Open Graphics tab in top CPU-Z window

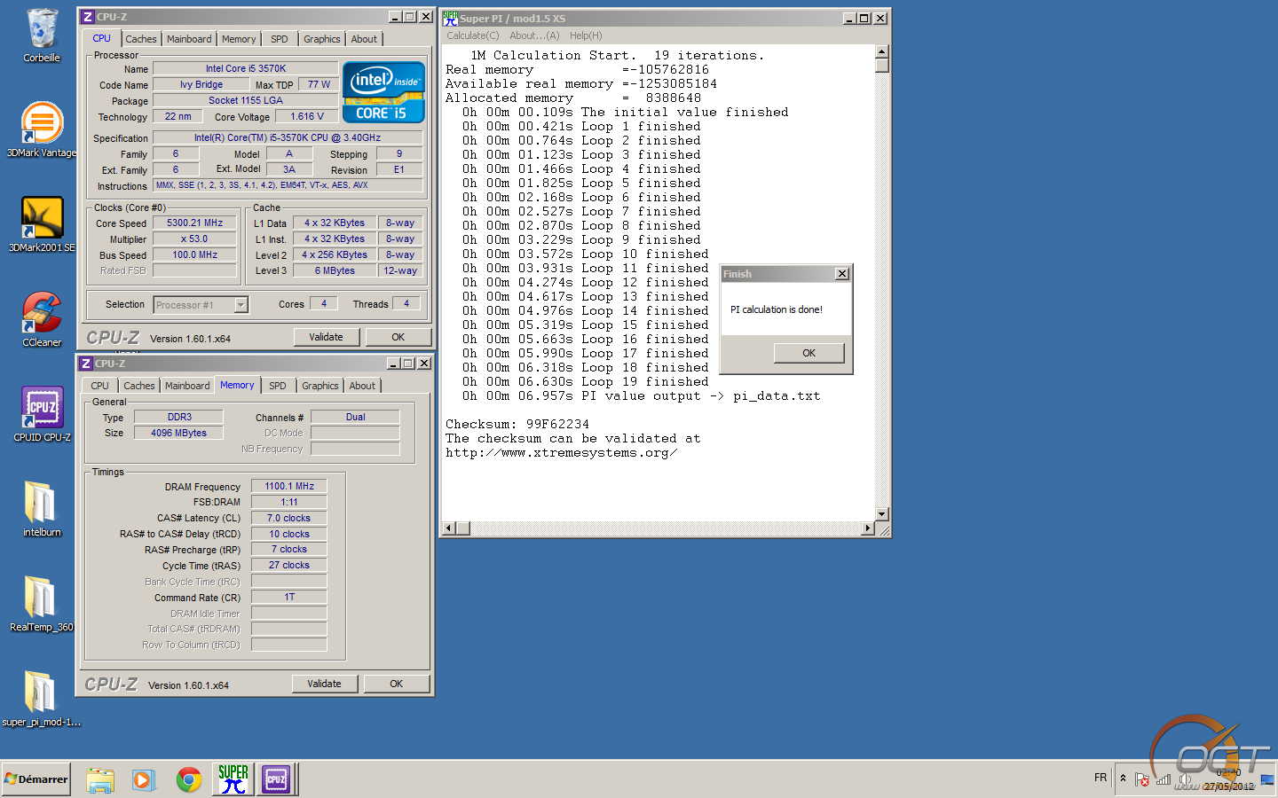(321, 39)
